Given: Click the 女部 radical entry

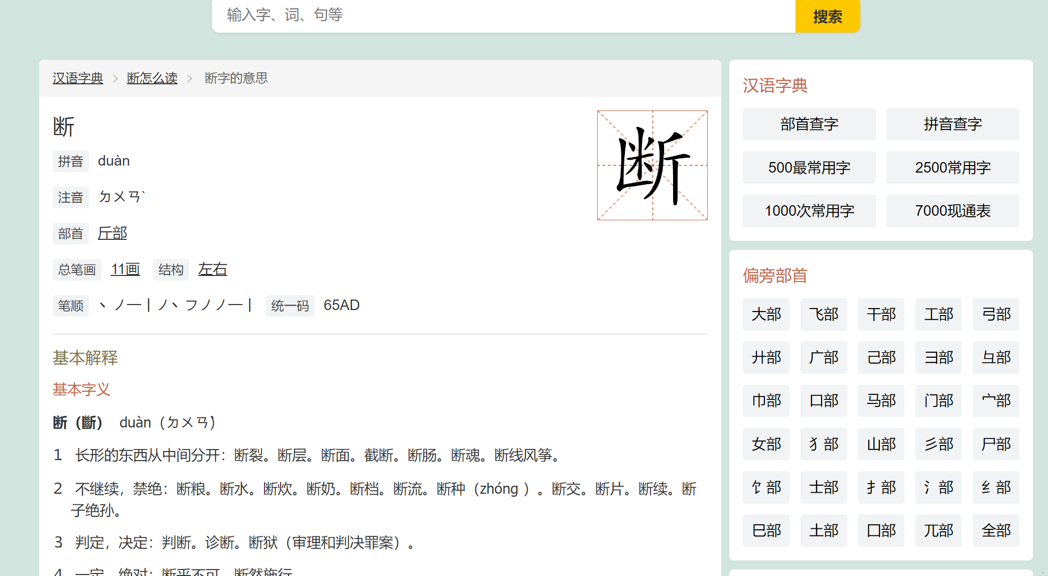Looking at the screenshot, I should (x=766, y=444).
